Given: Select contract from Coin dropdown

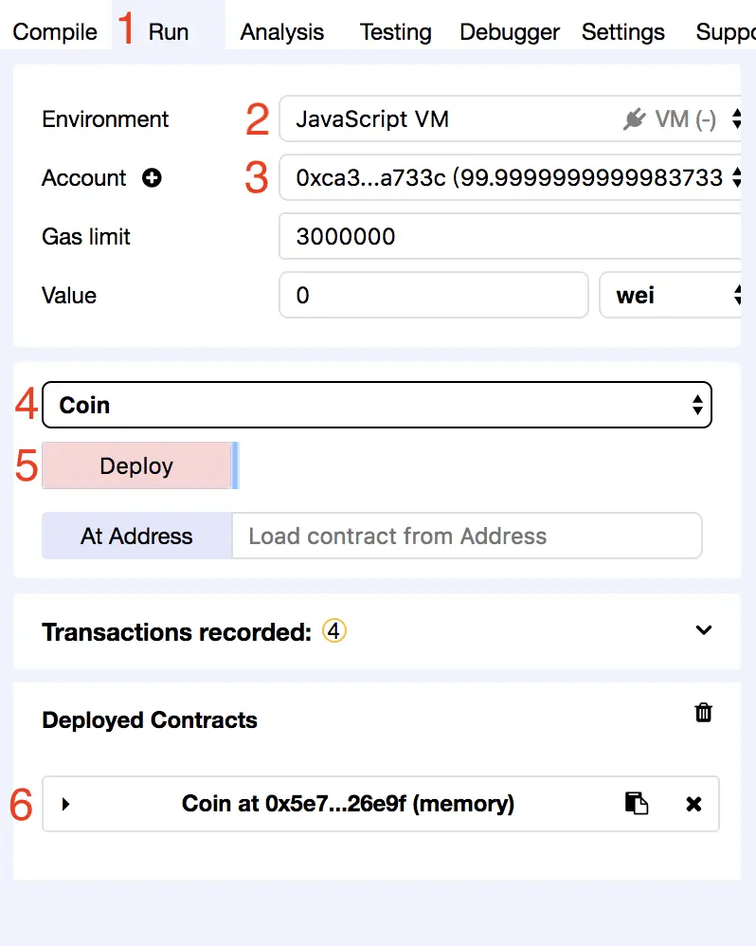Looking at the screenshot, I should pyautogui.click(x=376, y=406).
